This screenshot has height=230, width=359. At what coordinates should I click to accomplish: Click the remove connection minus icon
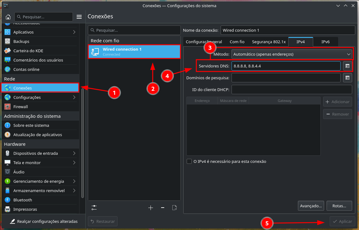[x=162, y=208]
